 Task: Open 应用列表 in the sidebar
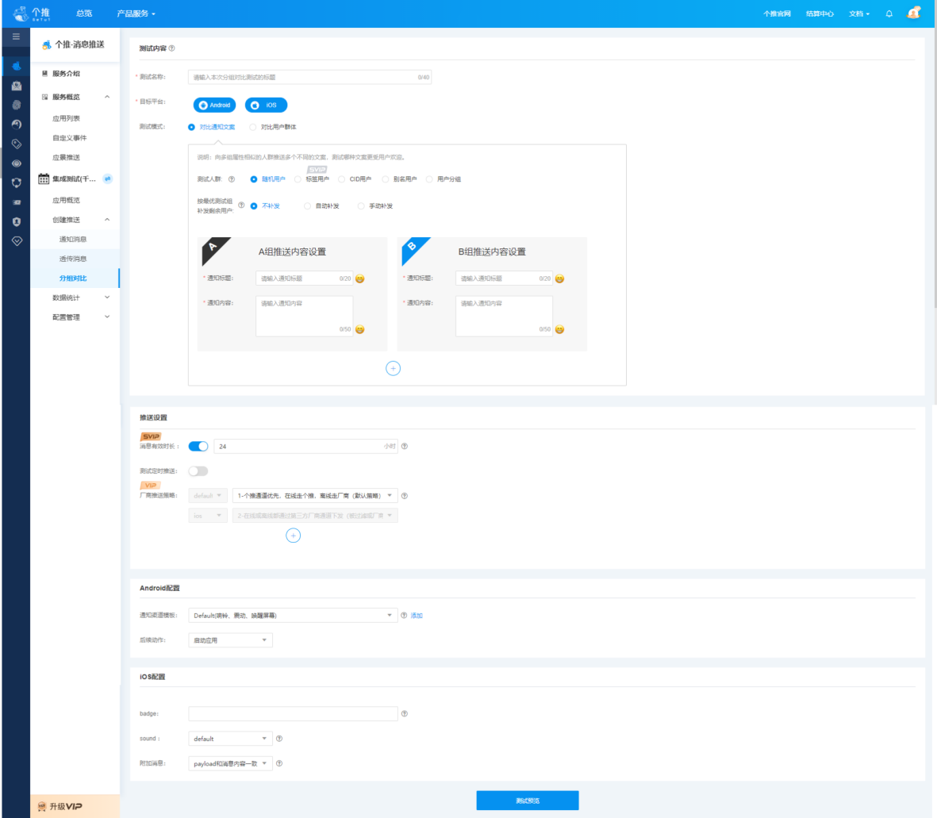tap(66, 118)
